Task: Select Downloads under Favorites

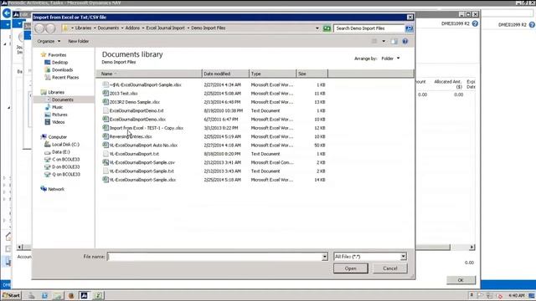Action: (62, 70)
